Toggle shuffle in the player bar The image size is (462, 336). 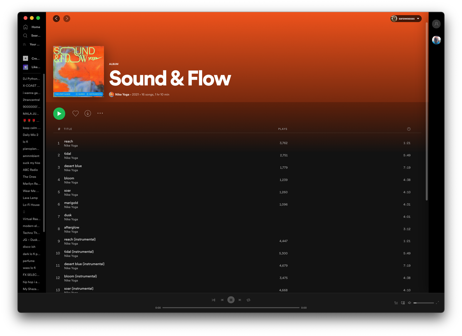click(213, 300)
